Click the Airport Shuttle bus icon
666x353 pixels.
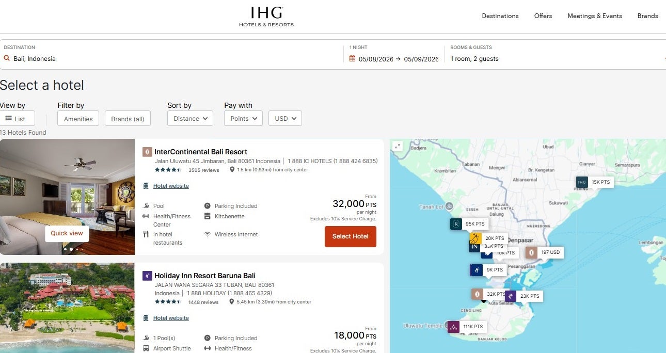click(146, 348)
